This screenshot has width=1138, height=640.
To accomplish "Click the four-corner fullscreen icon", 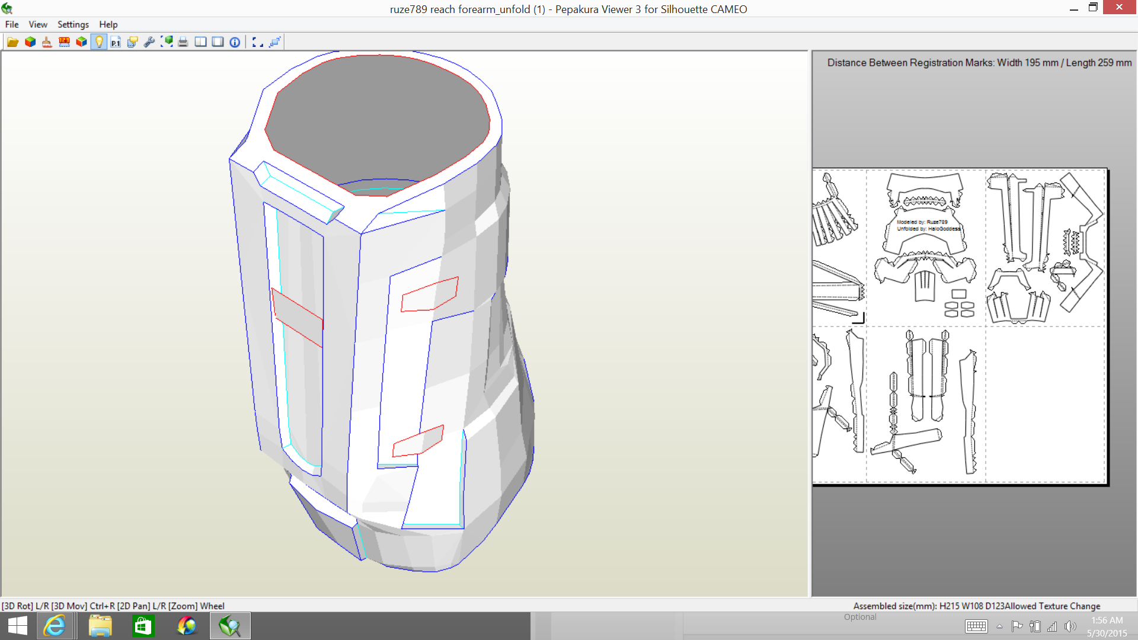I will click(x=257, y=42).
